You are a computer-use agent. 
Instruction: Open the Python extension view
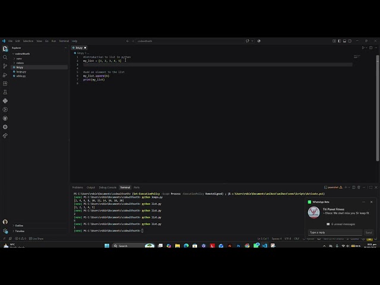point(5,101)
